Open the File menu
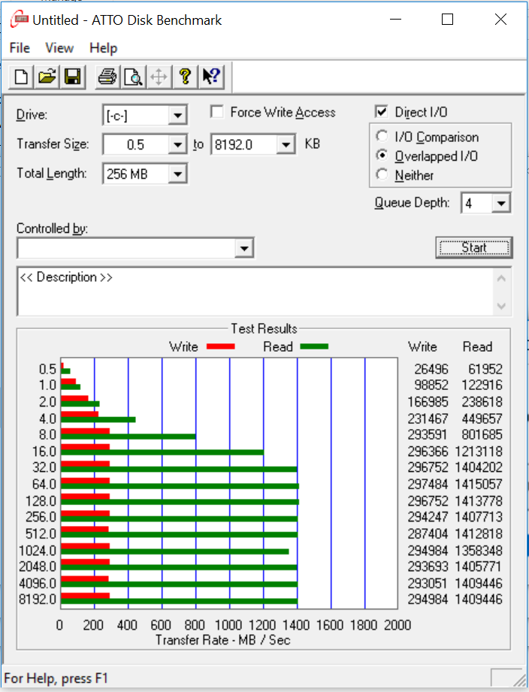 pos(20,47)
